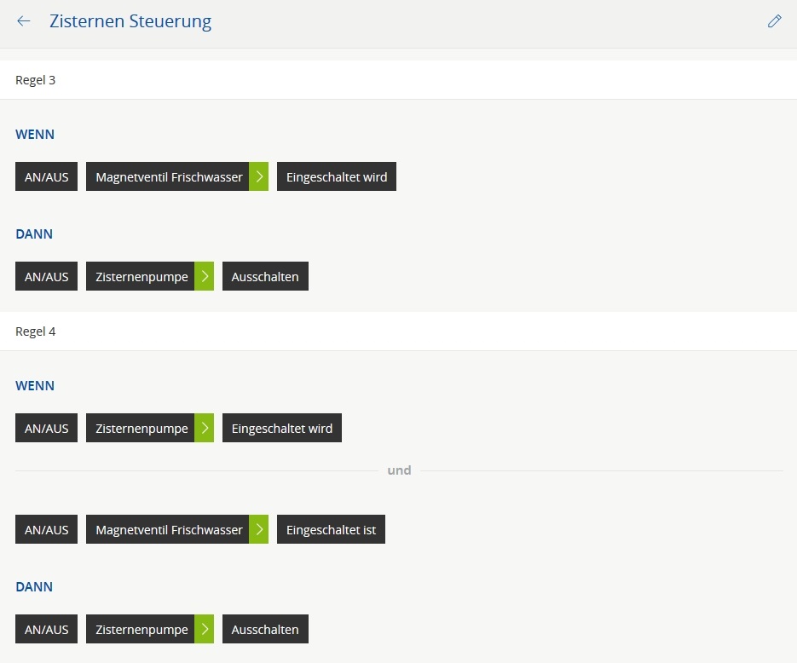The height and width of the screenshot is (663, 797).
Task: Select AN/AUS chip in Regel 3 WENN row
Action: (46, 177)
